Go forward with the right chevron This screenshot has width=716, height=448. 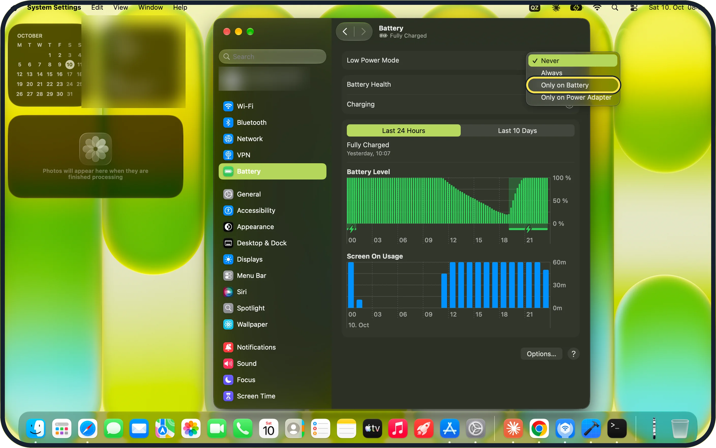pyautogui.click(x=364, y=32)
